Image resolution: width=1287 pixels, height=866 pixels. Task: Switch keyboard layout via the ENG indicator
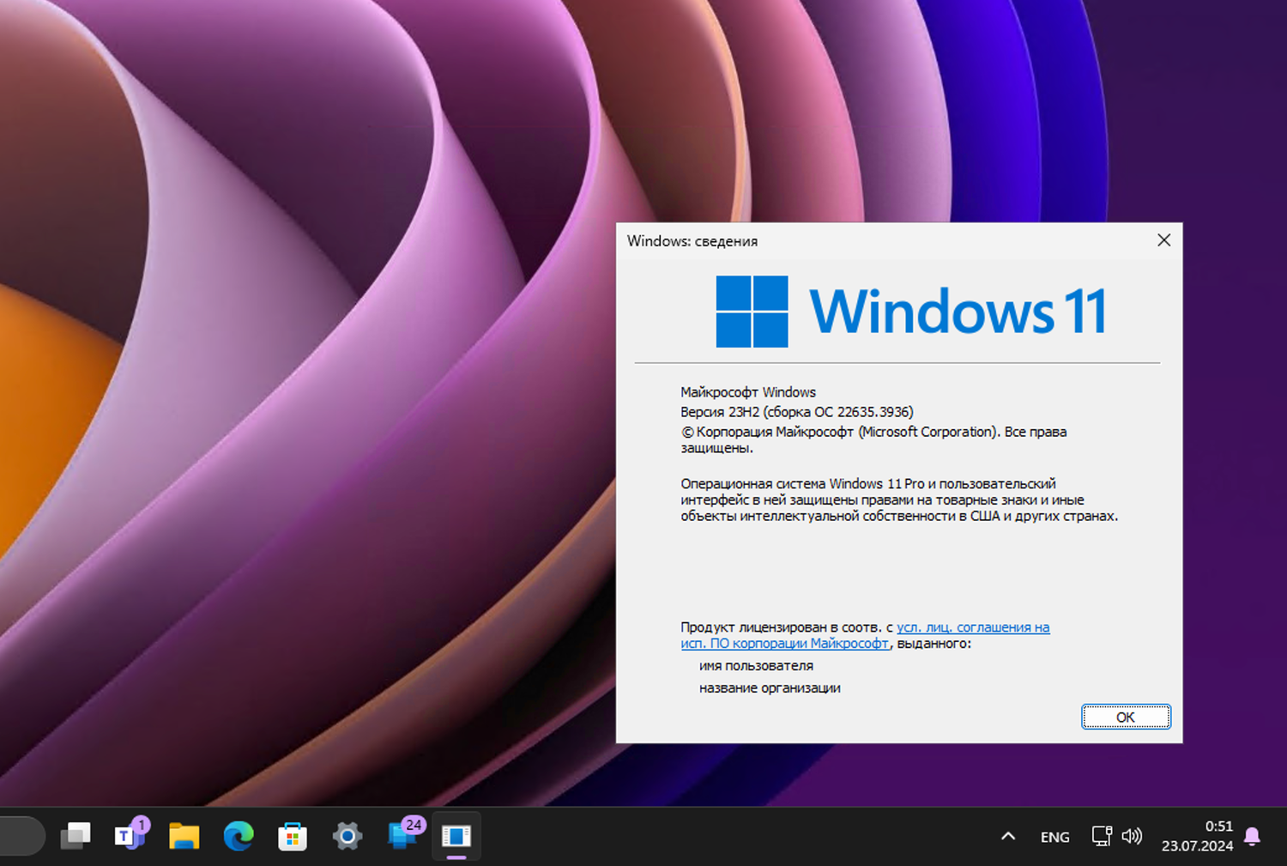[x=1054, y=836]
